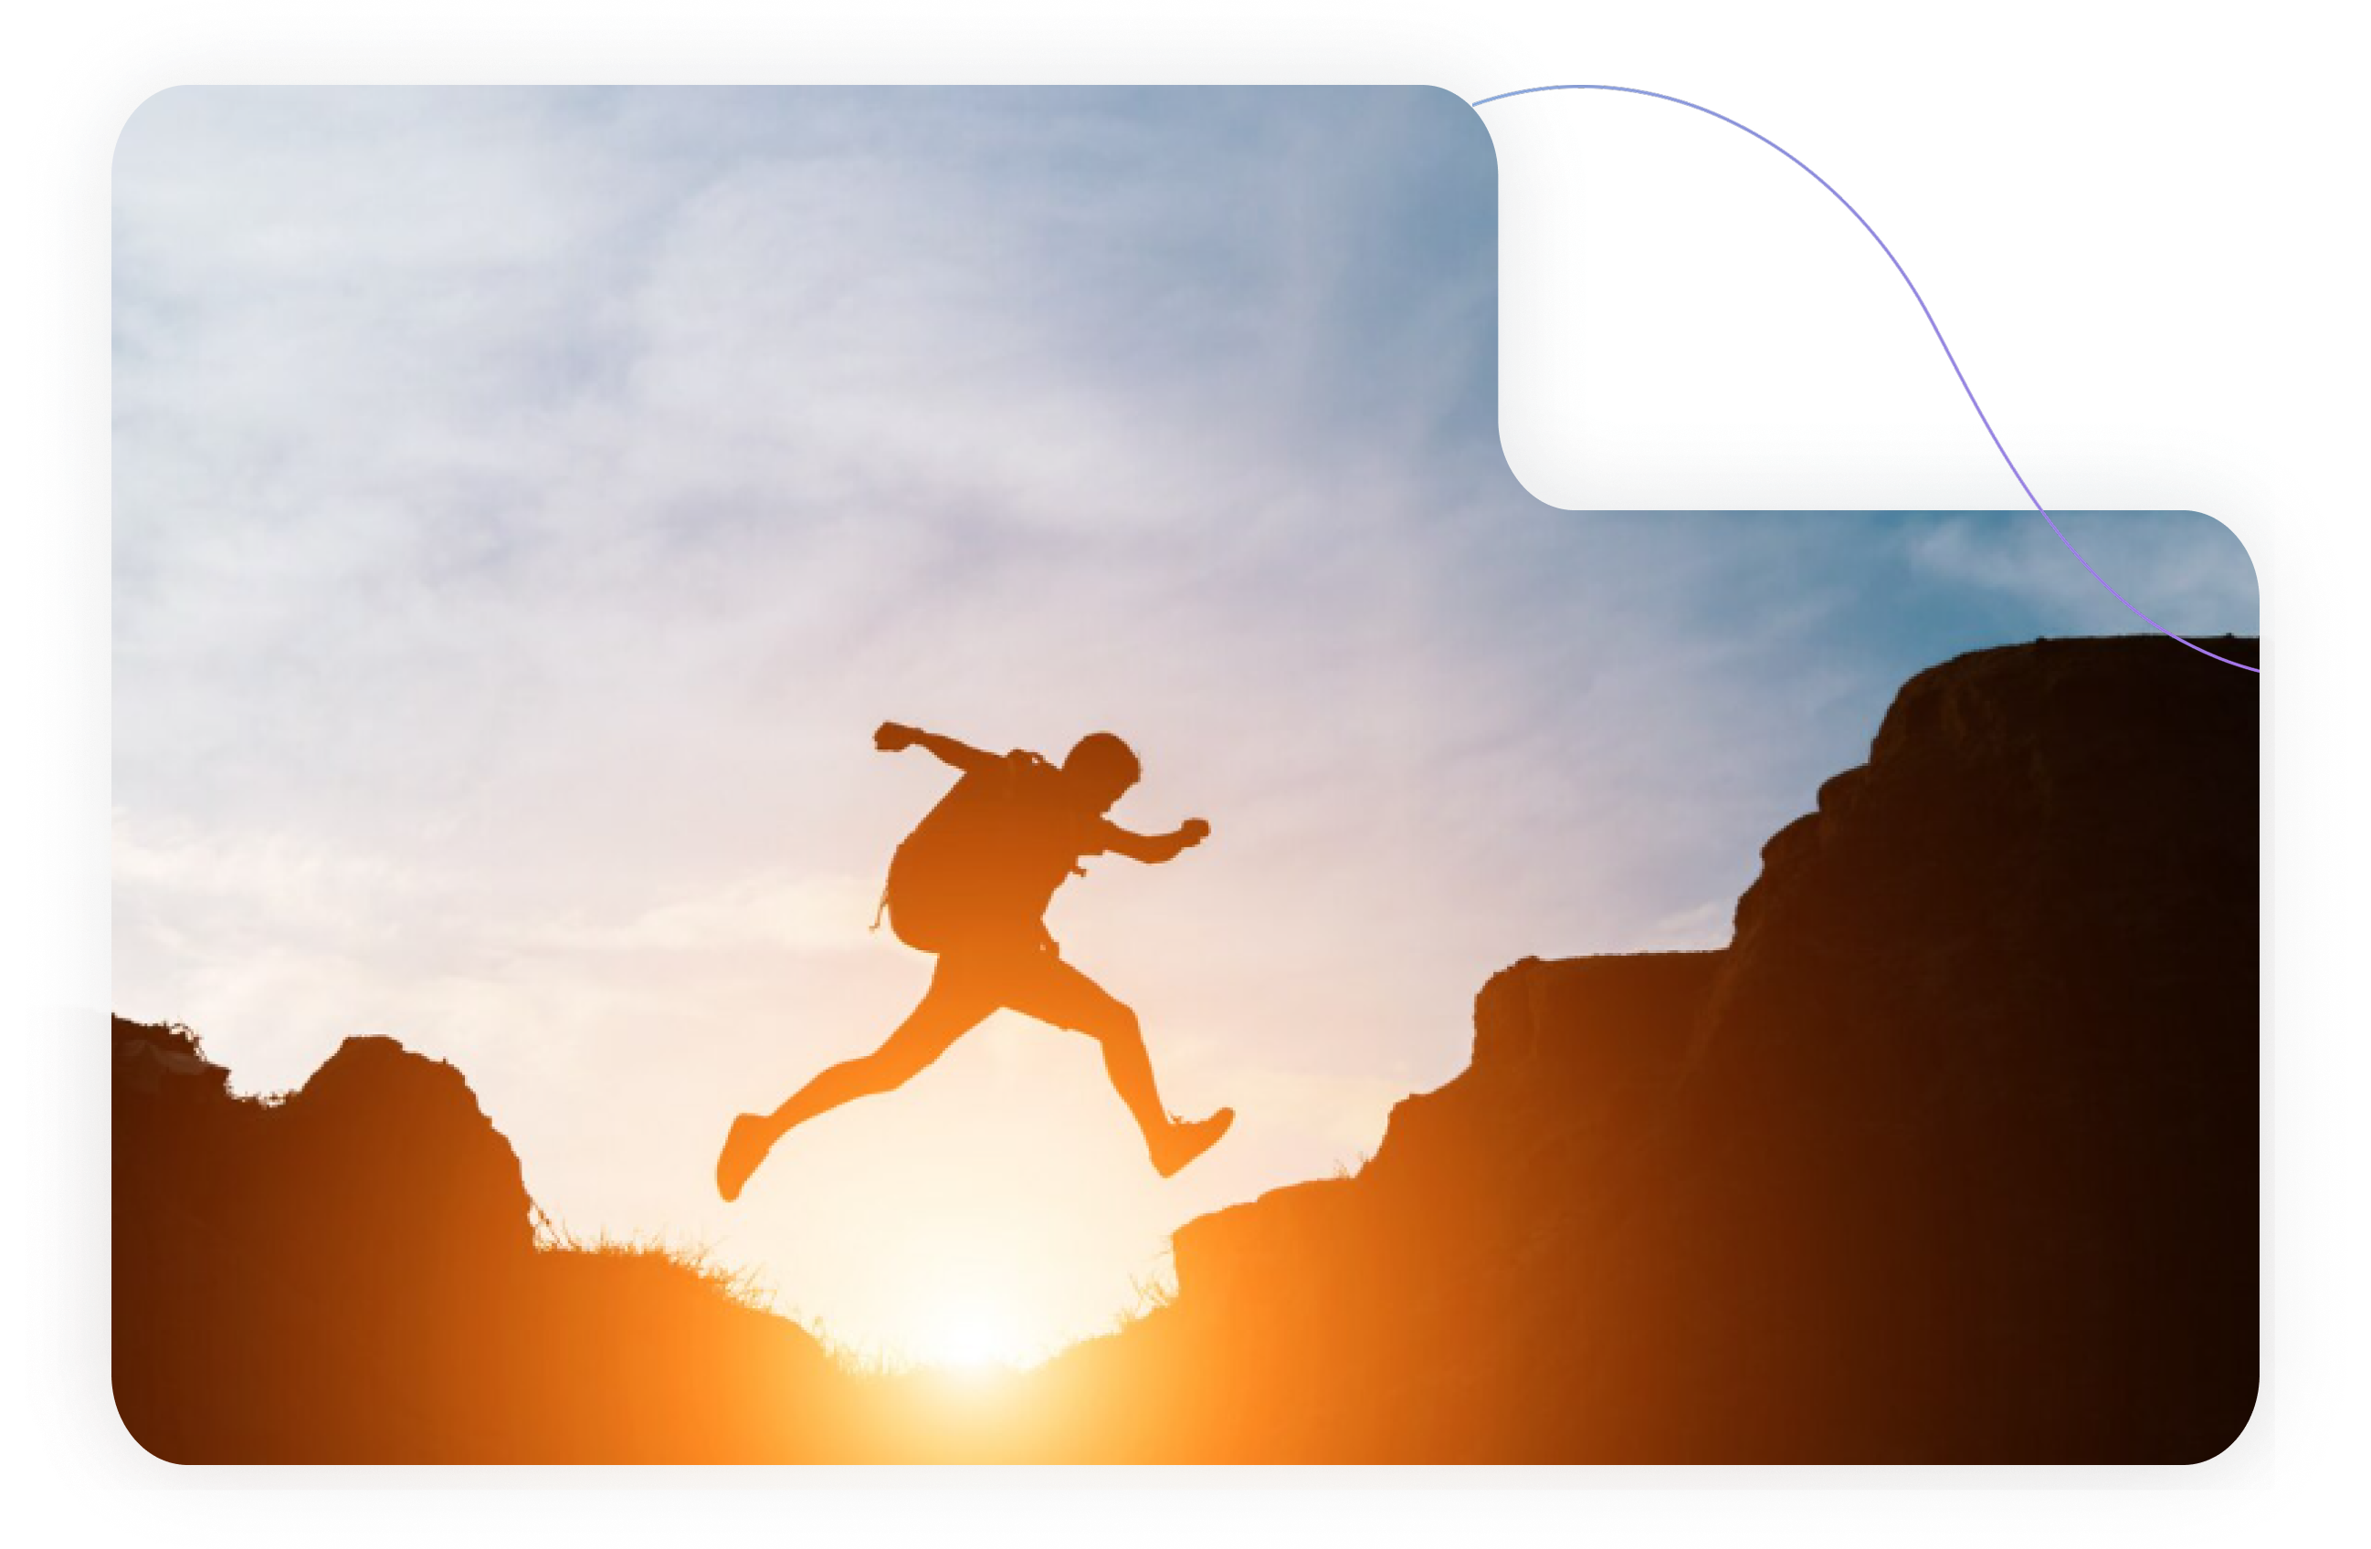Click the hiker's raised rear fist
This screenshot has height=1549, width=2371.
pyautogui.click(x=890, y=737)
